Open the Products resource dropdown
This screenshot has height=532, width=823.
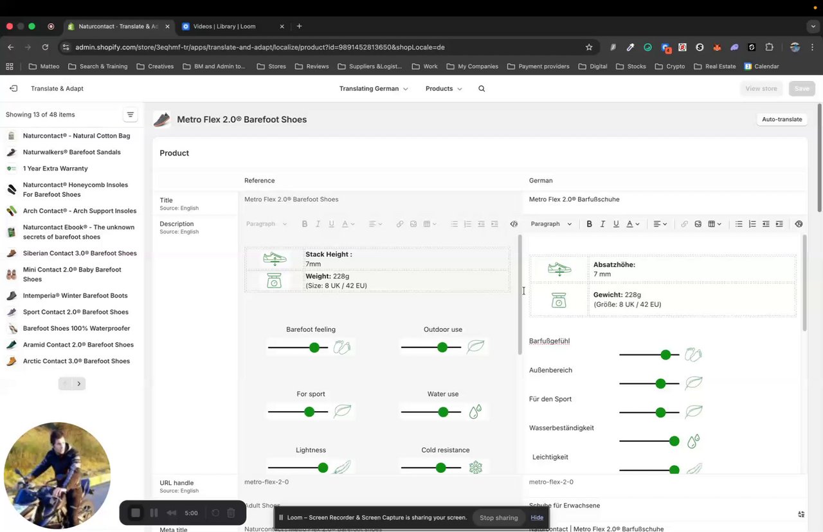click(x=444, y=89)
